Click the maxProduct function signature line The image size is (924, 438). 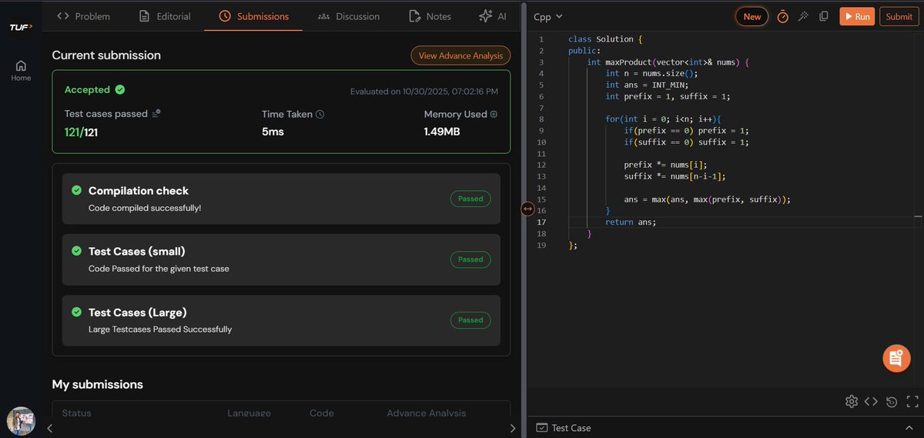(x=668, y=62)
